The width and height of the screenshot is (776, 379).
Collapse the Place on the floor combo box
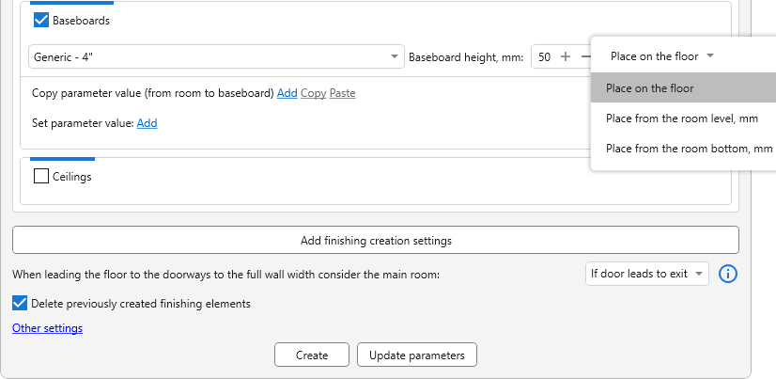tap(661, 56)
